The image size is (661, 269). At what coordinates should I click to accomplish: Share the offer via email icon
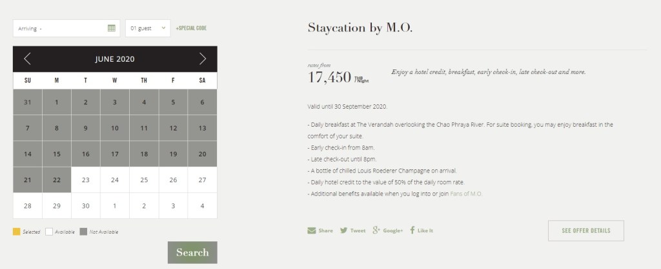[312, 230]
